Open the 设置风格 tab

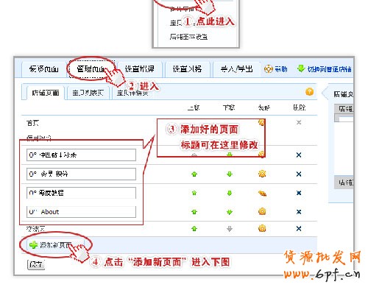coord(187,69)
